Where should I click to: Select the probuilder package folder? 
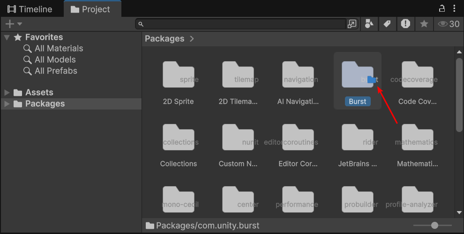[x=358, y=199]
